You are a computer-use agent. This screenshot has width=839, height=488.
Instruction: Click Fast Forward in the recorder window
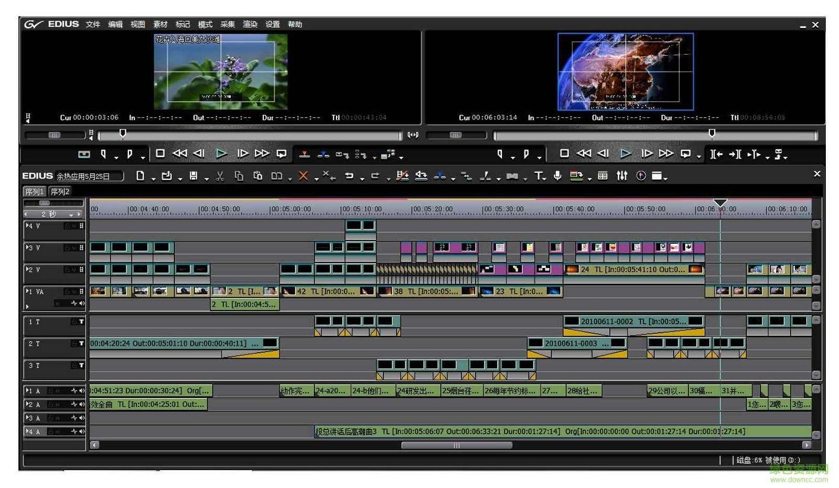click(666, 153)
